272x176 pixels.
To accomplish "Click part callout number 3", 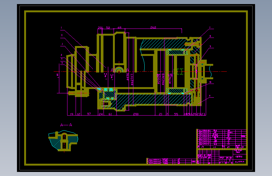I will (x=62, y=44).
